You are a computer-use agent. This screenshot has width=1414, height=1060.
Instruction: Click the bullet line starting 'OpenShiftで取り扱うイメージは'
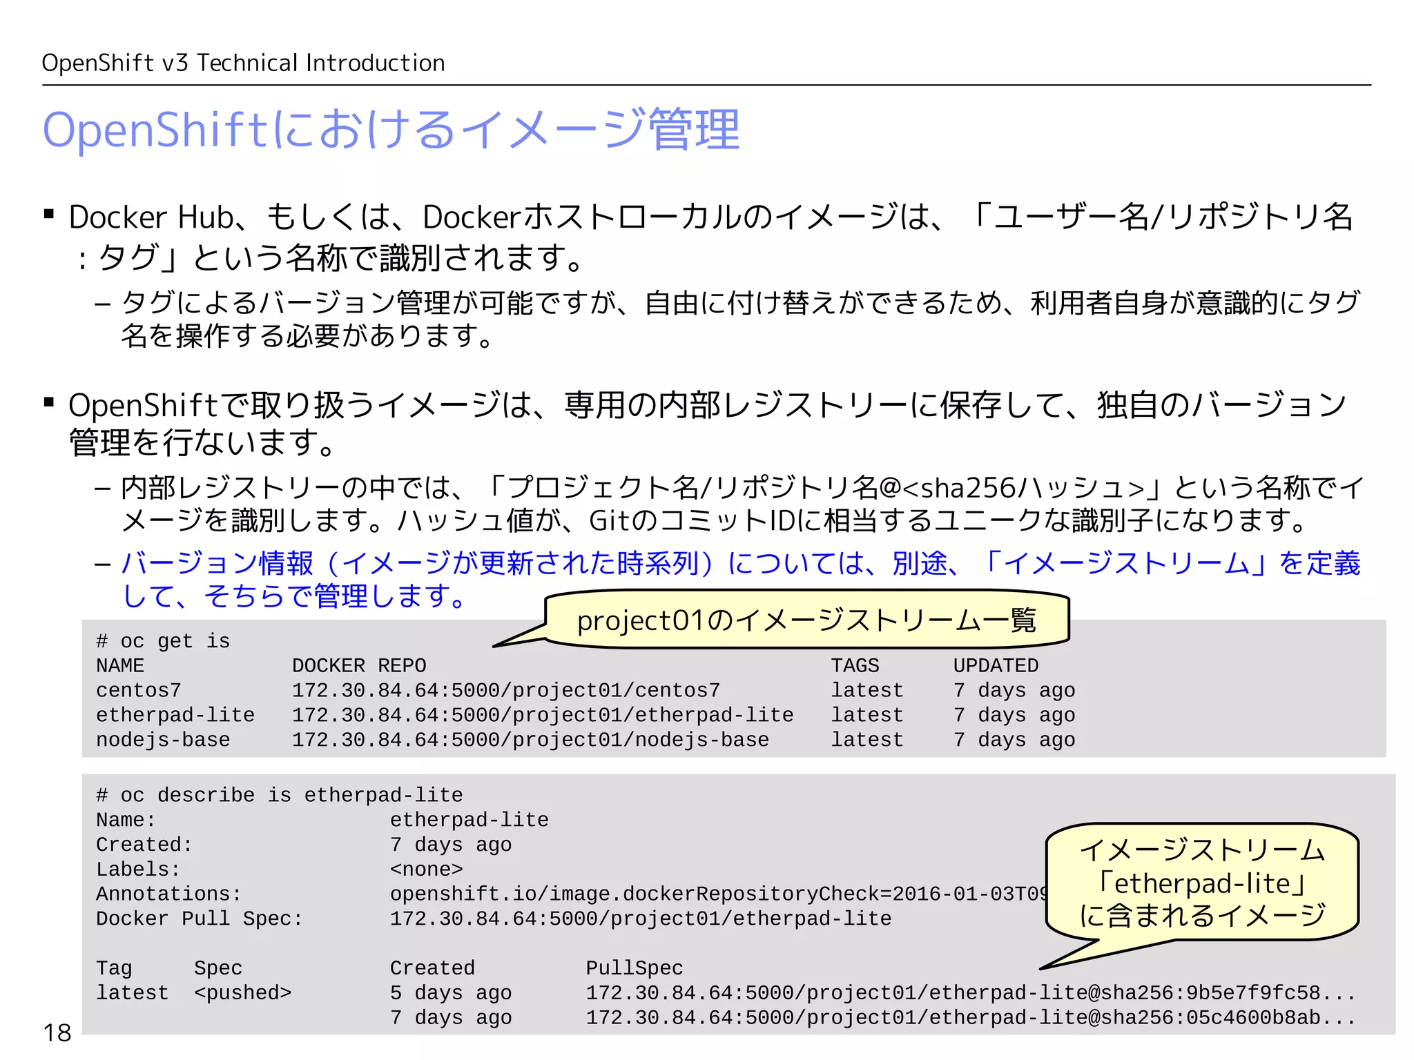707,423
